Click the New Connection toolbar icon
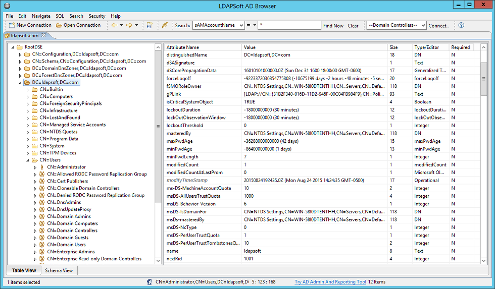Viewport: 495px width, 289px height. (12, 25)
